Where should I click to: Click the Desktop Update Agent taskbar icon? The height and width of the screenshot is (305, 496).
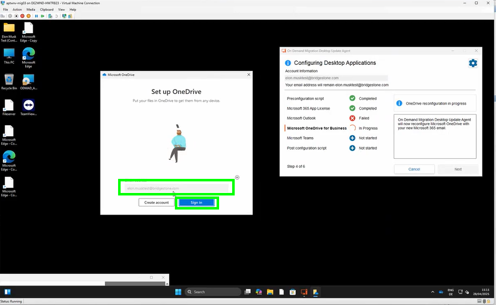[304, 292]
